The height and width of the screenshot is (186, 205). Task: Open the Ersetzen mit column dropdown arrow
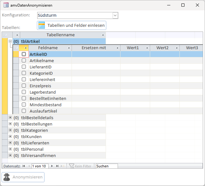(117, 48)
